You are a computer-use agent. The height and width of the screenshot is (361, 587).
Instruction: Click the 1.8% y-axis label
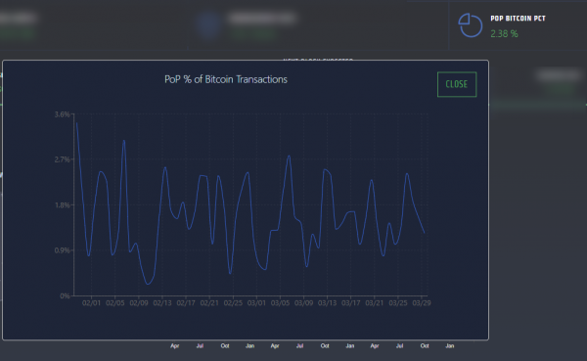click(x=63, y=204)
